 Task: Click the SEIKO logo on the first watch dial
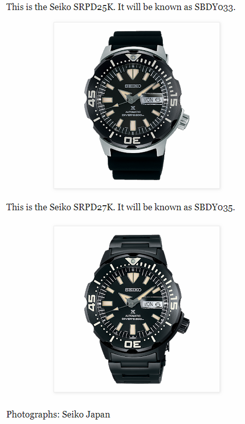pos(133,86)
